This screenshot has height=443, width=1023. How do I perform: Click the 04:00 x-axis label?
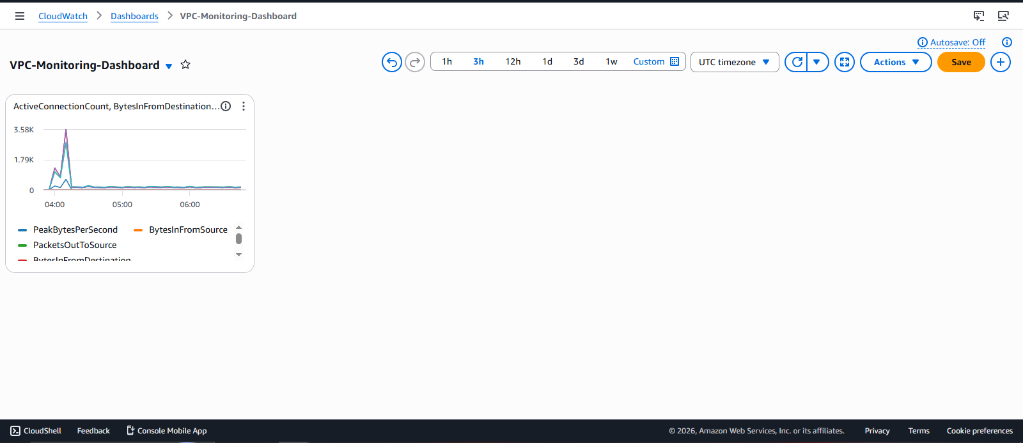point(54,205)
